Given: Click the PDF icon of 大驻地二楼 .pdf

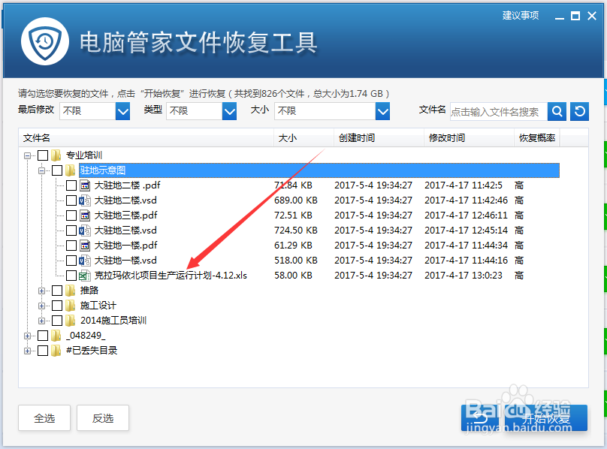Looking at the screenshot, I should (x=85, y=185).
